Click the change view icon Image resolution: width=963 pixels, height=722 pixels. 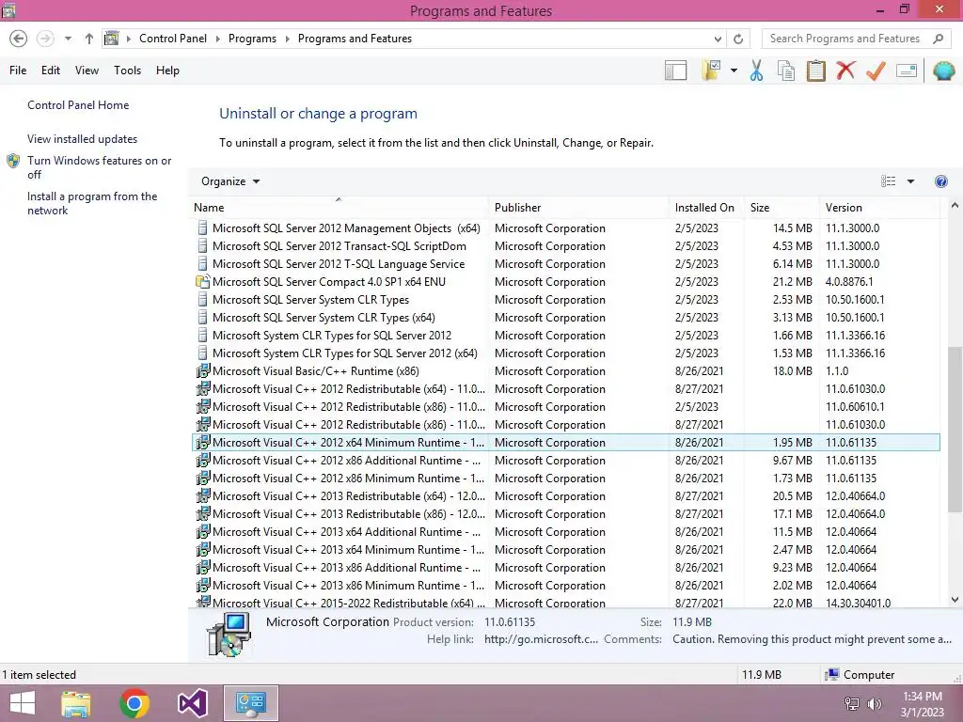coord(888,181)
